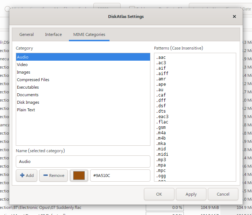Click the .flac pattern line

tap(162, 122)
